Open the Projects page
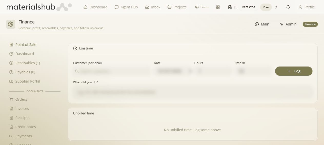Image resolution: width=324 pixels, height=145 pixels. coord(177,7)
